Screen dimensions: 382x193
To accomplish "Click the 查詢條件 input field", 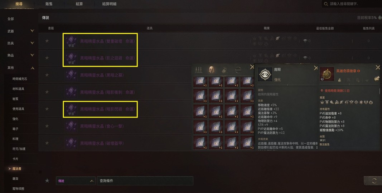I will 145,181.
